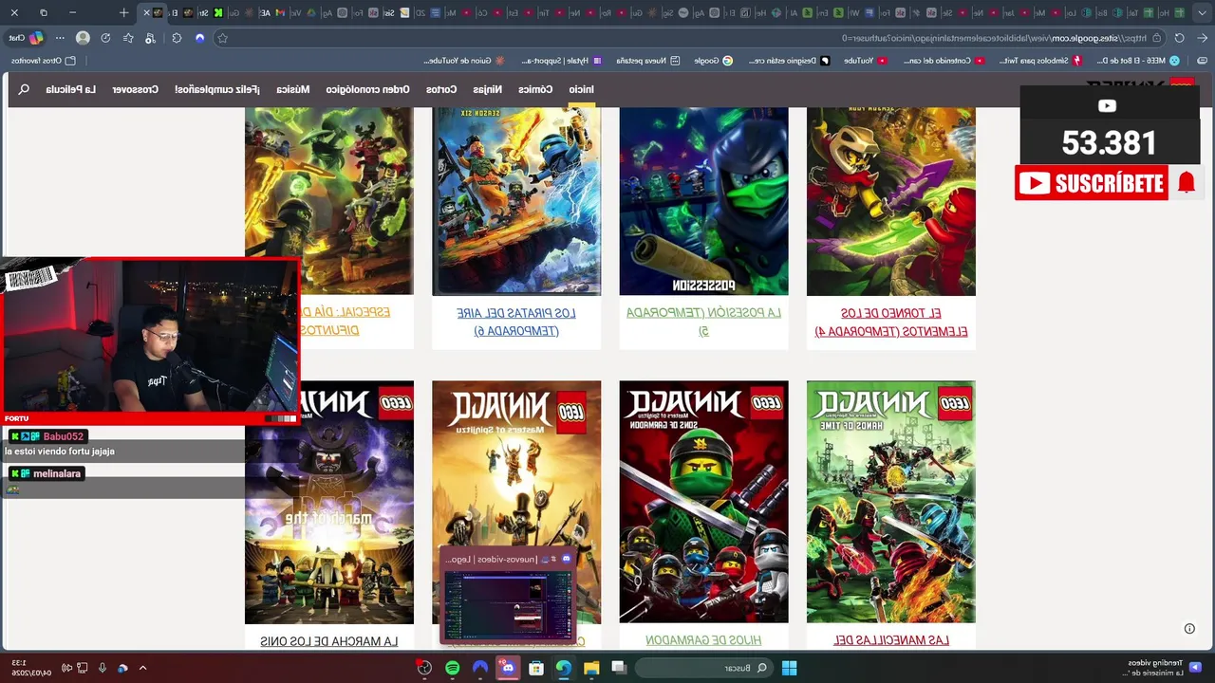
Task: Open the ¡Feliz cumpleaños! navigation item
Action: coord(217,89)
